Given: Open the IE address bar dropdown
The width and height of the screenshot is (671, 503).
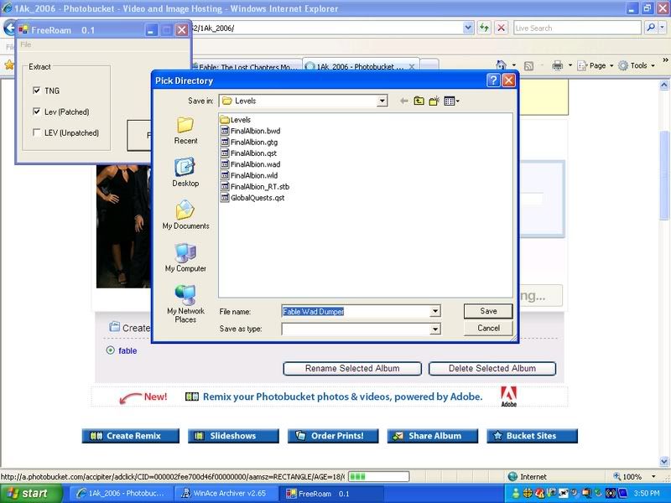Looking at the screenshot, I should [468, 29].
